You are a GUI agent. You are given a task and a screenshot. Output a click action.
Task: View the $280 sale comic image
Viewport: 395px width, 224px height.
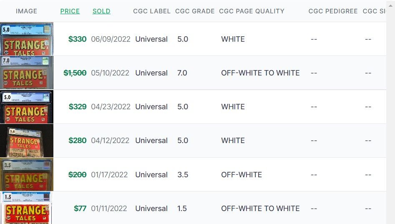click(x=27, y=140)
